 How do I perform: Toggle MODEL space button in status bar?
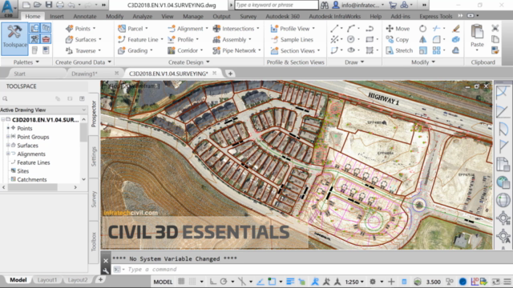[x=163, y=282]
